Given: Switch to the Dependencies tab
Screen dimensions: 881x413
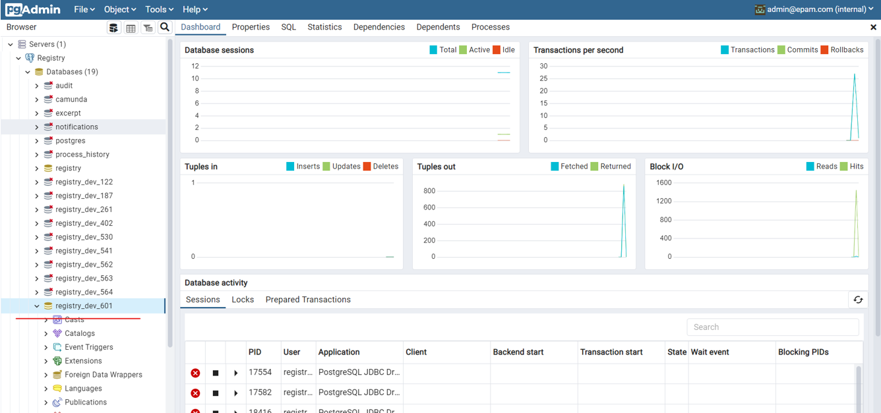Looking at the screenshot, I should (x=379, y=27).
